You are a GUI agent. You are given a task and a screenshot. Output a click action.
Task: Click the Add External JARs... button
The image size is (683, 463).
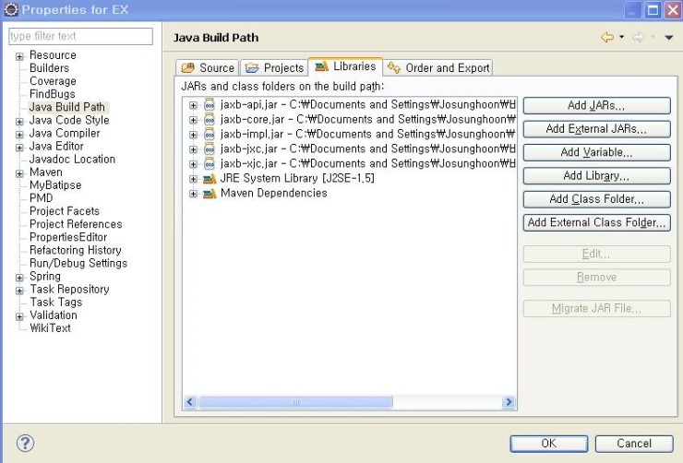[x=596, y=129]
